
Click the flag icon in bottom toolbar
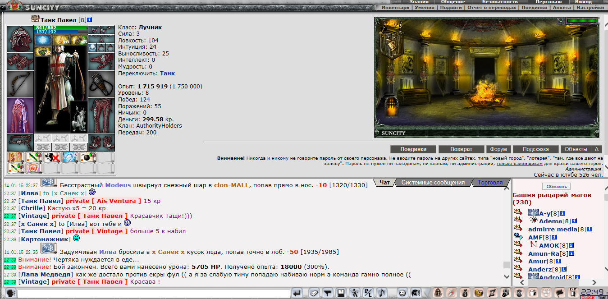[x=559, y=293]
